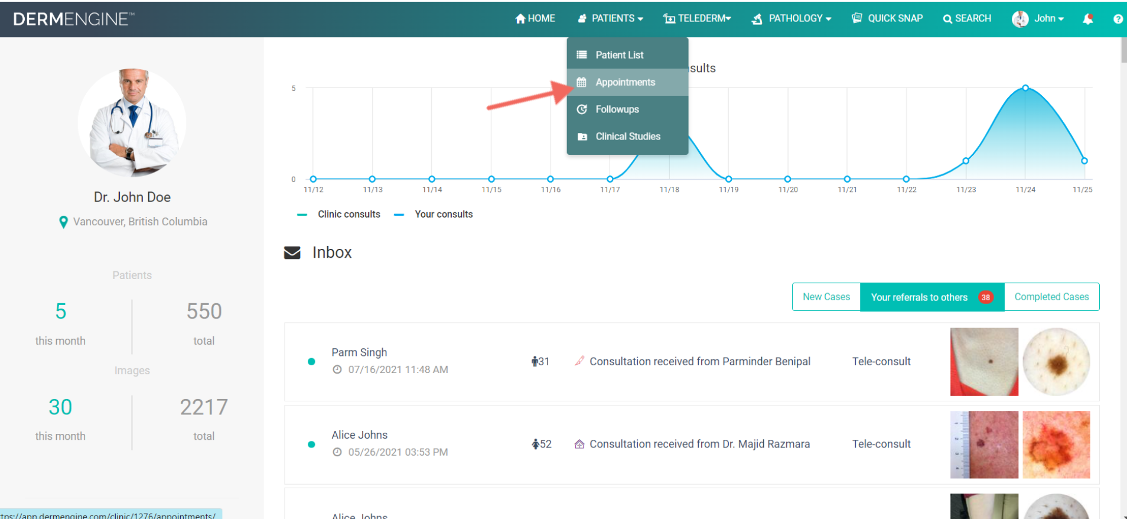The width and height of the screenshot is (1127, 519).
Task: Open Alice Johns clinical ruler photo
Action: (x=984, y=445)
